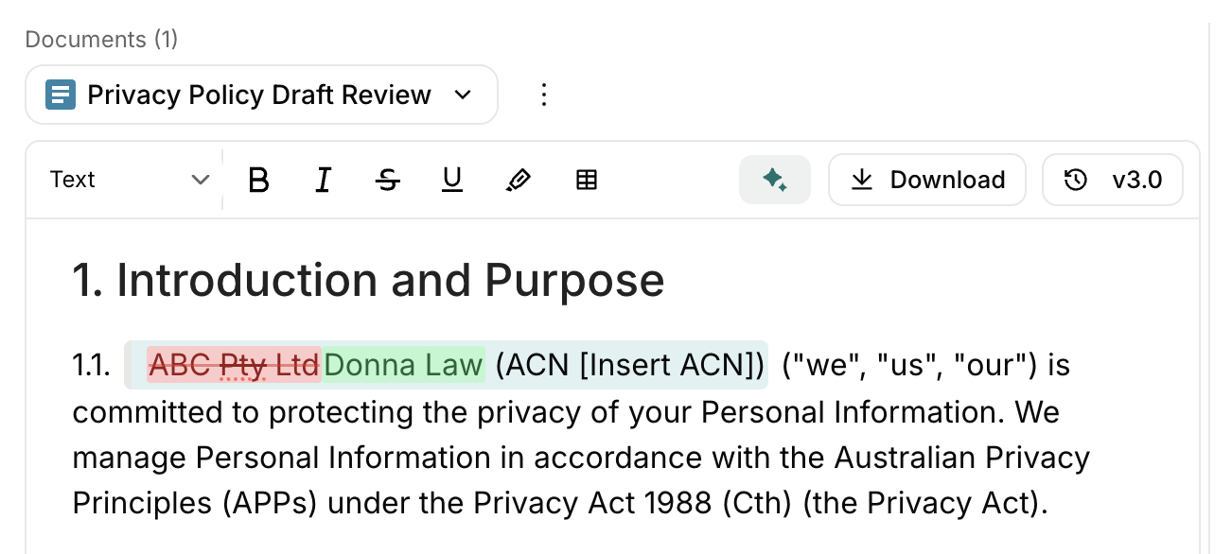Underline the selected text
Screen dimensions: 1232x554
tap(452, 180)
